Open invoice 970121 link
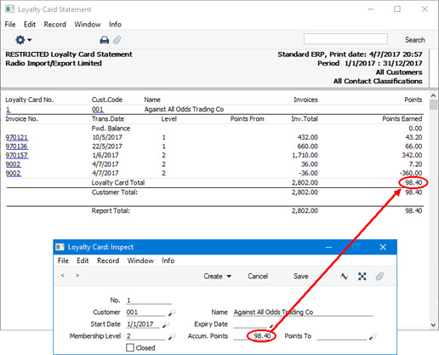 [17, 138]
